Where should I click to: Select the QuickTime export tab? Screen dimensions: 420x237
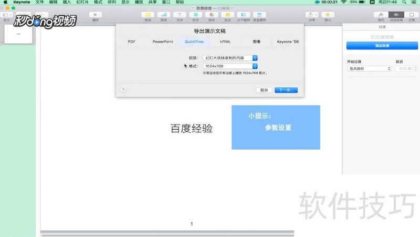pos(194,42)
